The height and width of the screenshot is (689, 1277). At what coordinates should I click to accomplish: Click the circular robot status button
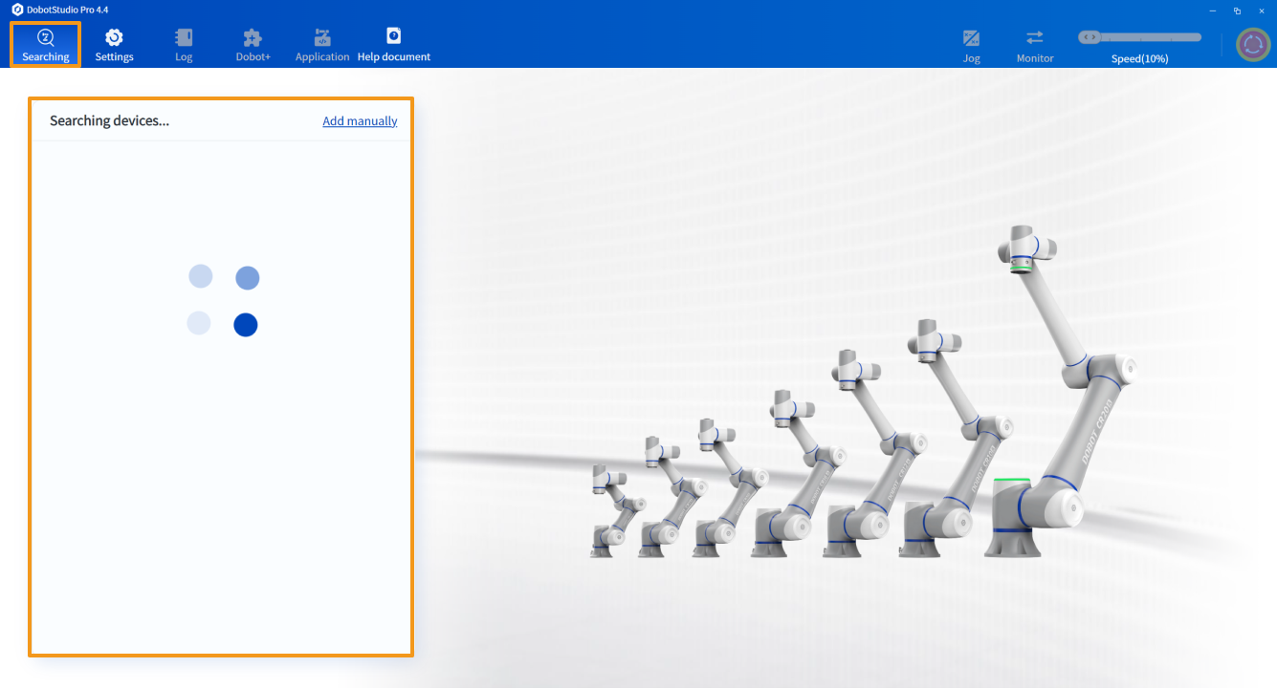(1252, 43)
